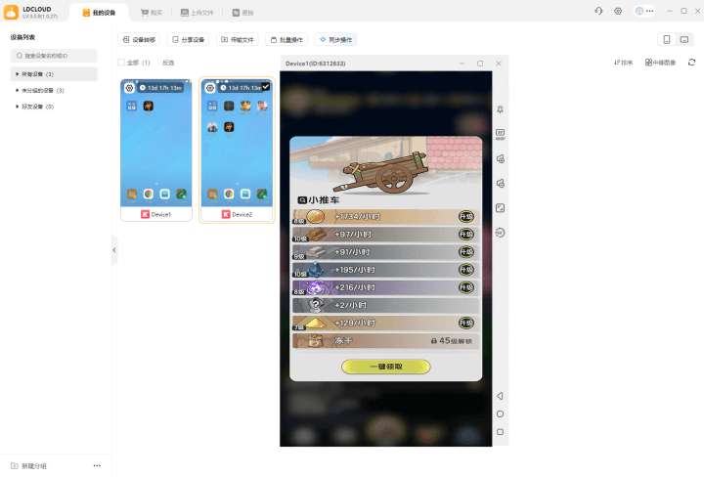Change Device1 resolution quality setting

point(501,134)
